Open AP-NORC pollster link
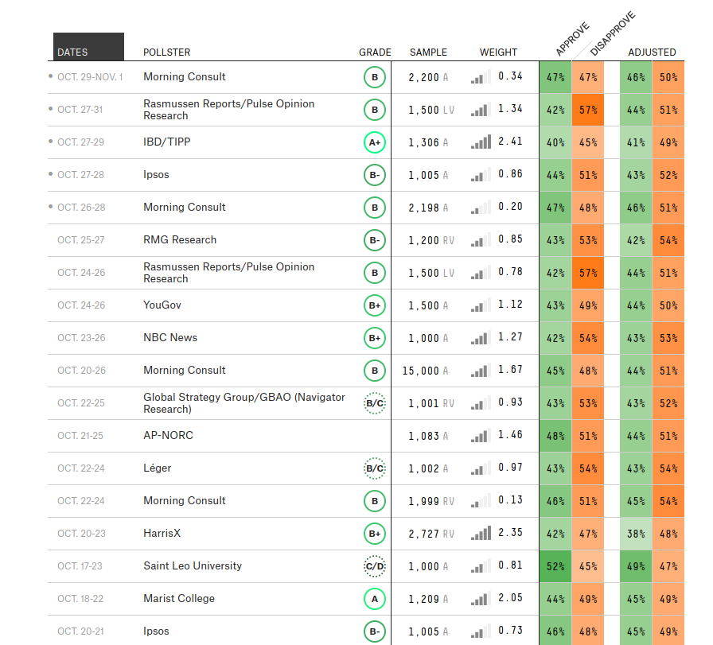The image size is (713, 645). [168, 436]
